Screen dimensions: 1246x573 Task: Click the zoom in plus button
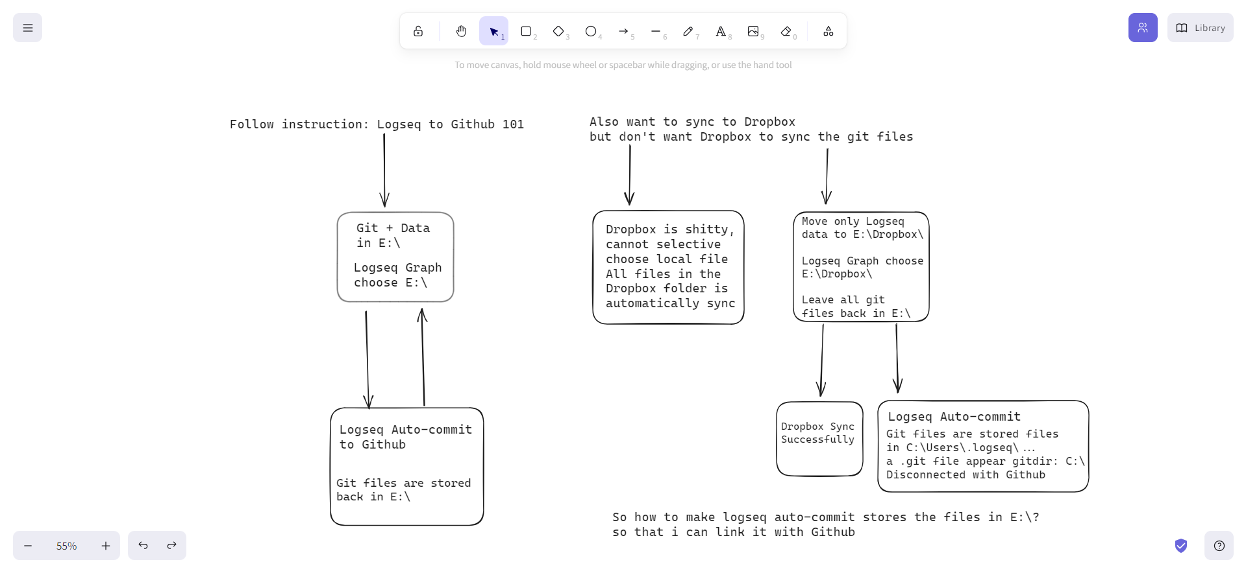pos(106,546)
